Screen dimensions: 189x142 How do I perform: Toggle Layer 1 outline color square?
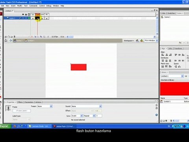pyautogui.click(x=29, y=18)
